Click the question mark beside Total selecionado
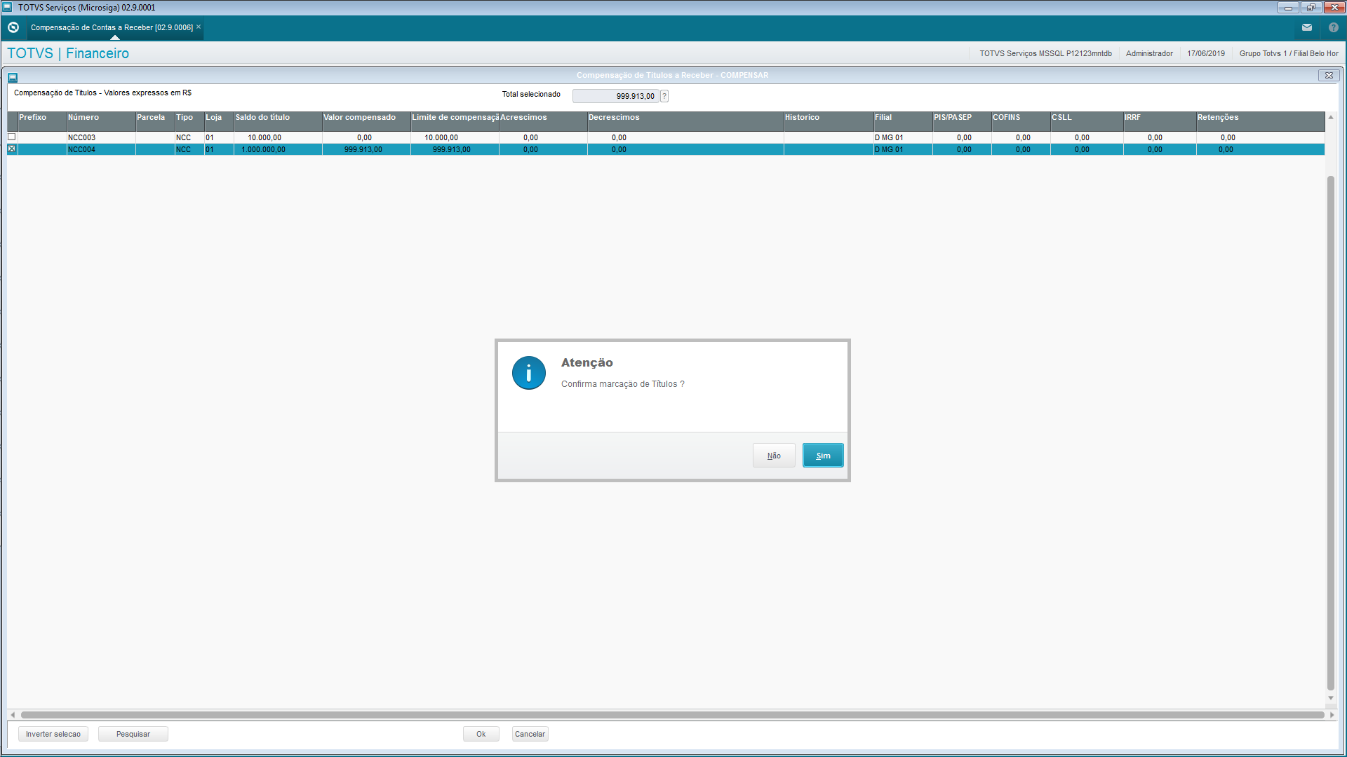The width and height of the screenshot is (1347, 757). (664, 96)
